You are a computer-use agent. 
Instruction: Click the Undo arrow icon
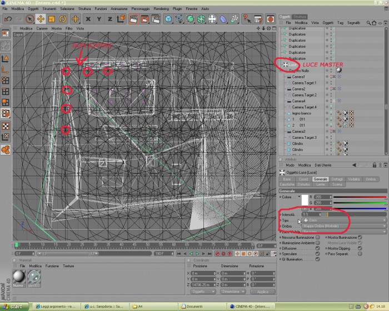click(x=8, y=19)
